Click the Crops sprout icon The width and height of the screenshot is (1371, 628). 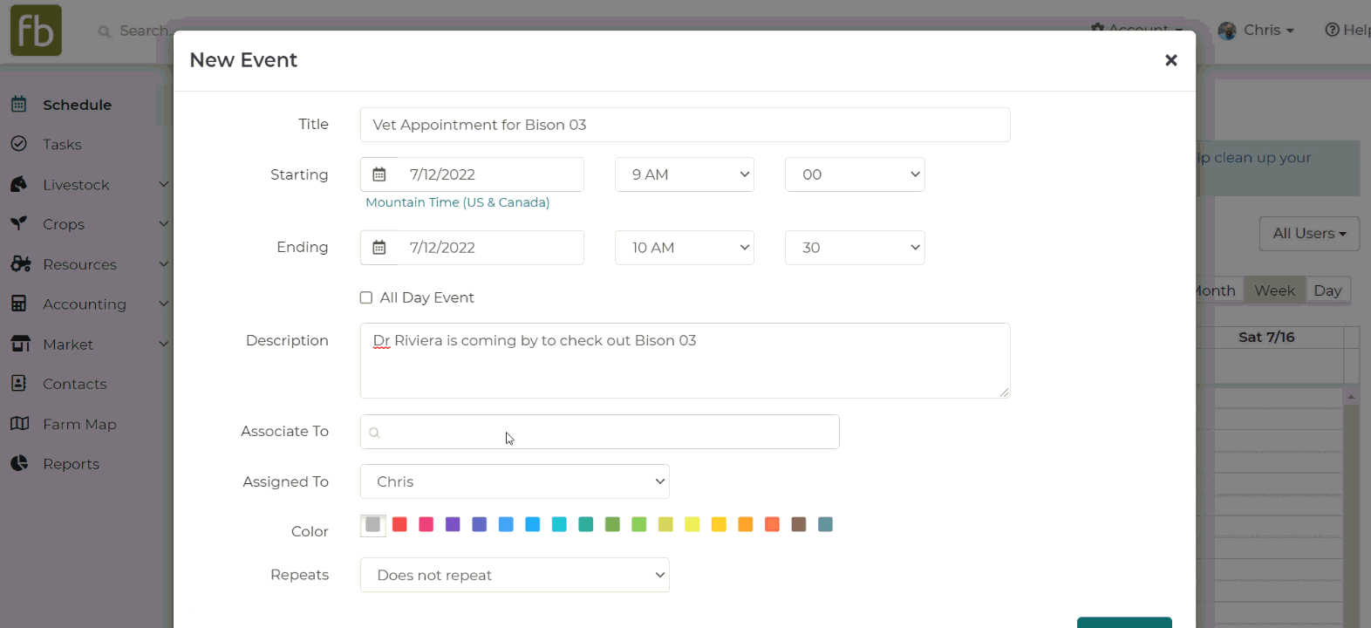(x=19, y=224)
